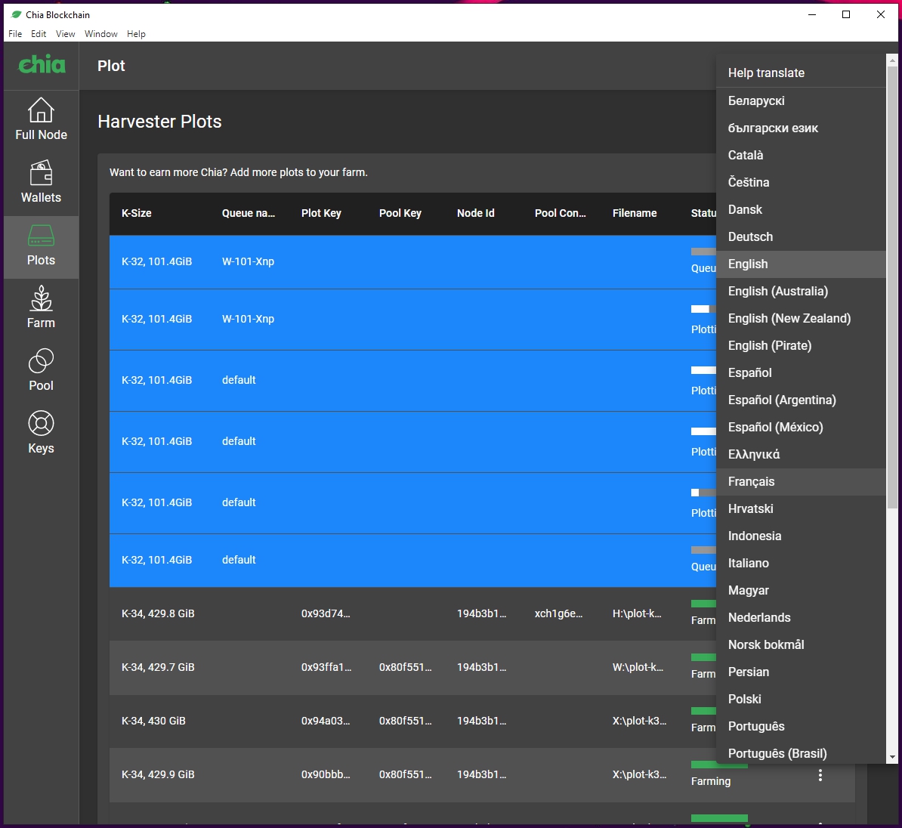Select Indonesia language
Screen dimensions: 902x828
tap(801, 536)
